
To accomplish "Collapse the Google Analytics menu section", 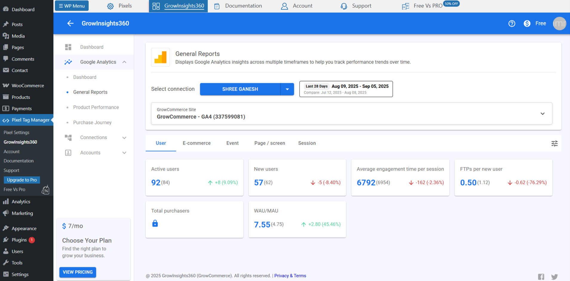I will coord(125,62).
